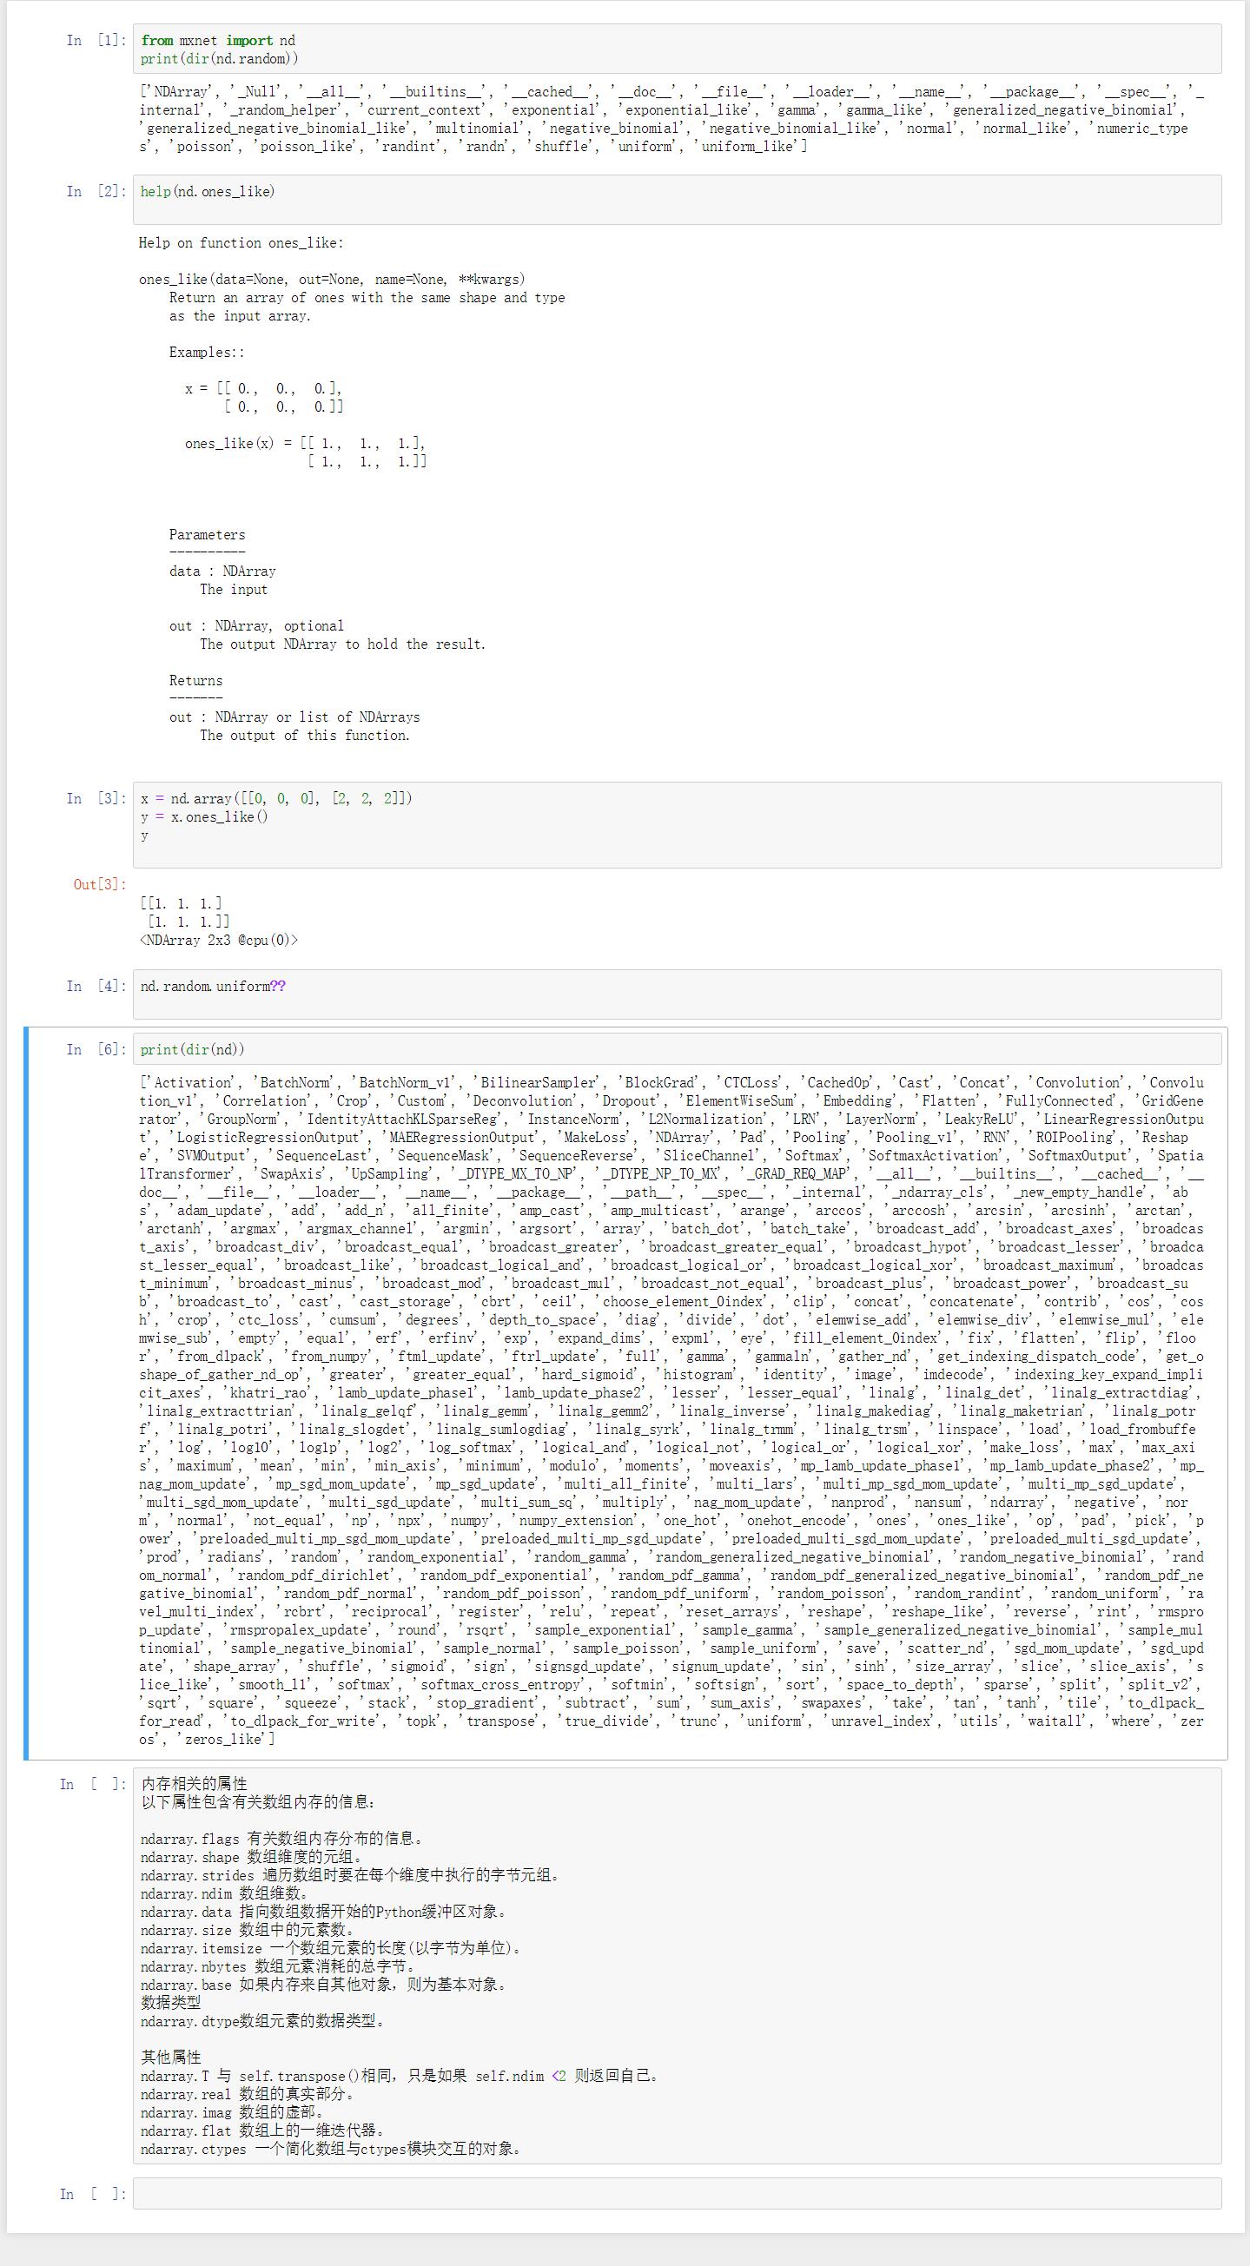Click the In [6]: prompt
The image size is (1250, 2266).
[x=96, y=1049]
